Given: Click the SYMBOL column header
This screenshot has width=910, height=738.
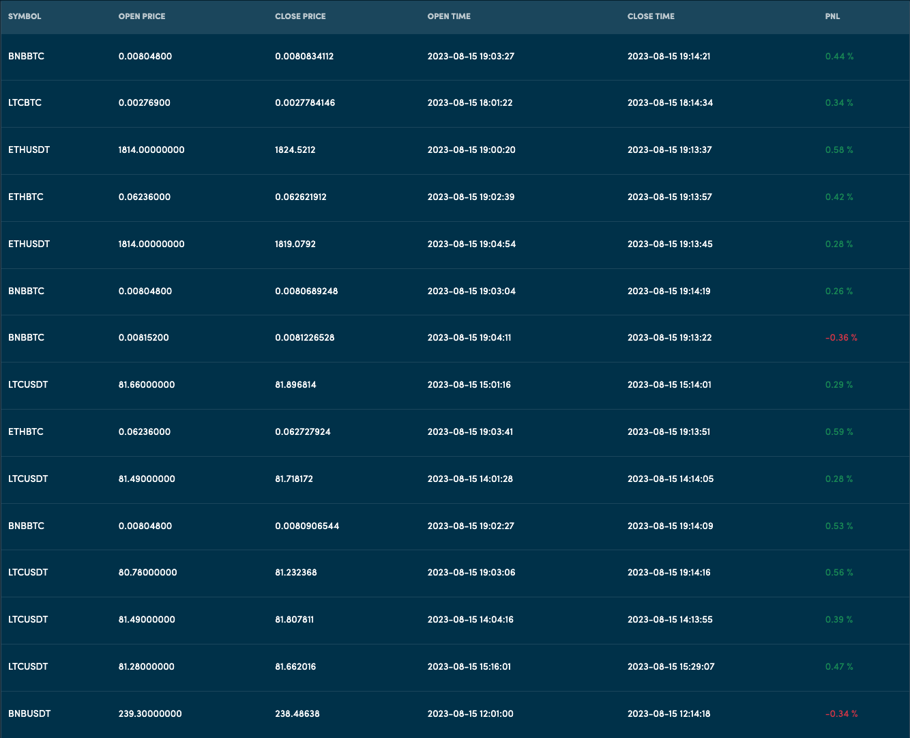Looking at the screenshot, I should 25,16.
